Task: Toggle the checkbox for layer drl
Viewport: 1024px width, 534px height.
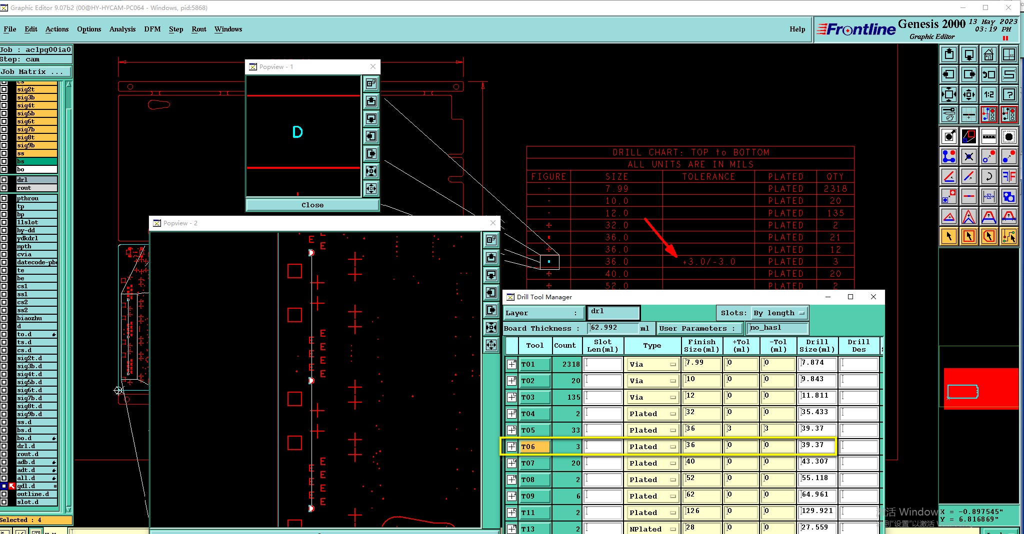Action: coord(4,180)
